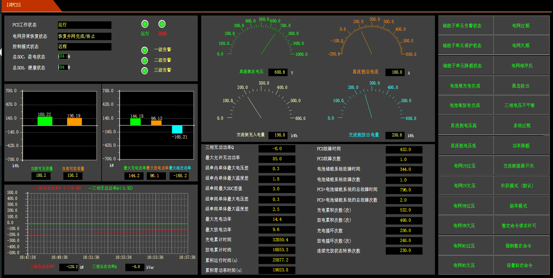This screenshot has height=278, width=553.
Task: Click the 直流侧总电压 value 680.6
Action: [x=278, y=72]
